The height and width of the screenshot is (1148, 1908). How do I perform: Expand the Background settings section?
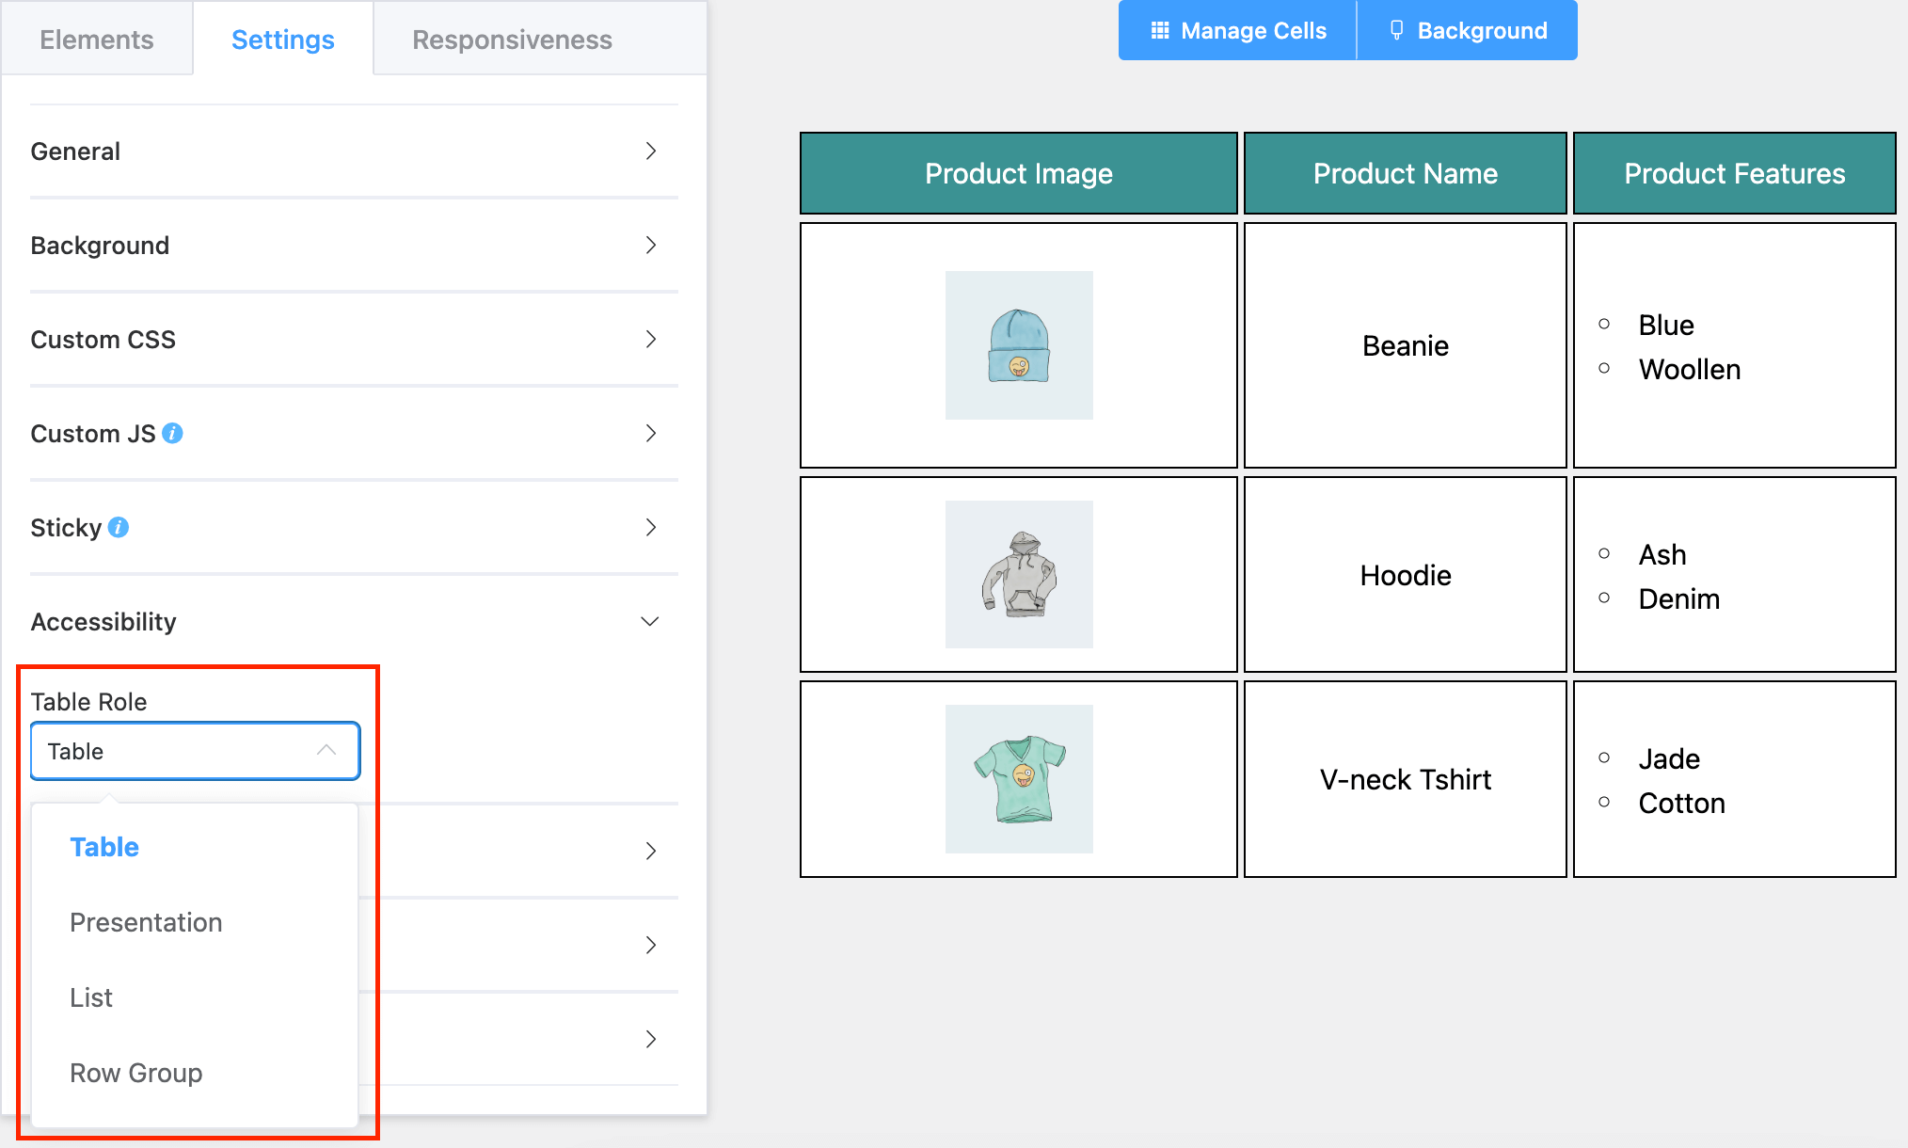(x=353, y=245)
